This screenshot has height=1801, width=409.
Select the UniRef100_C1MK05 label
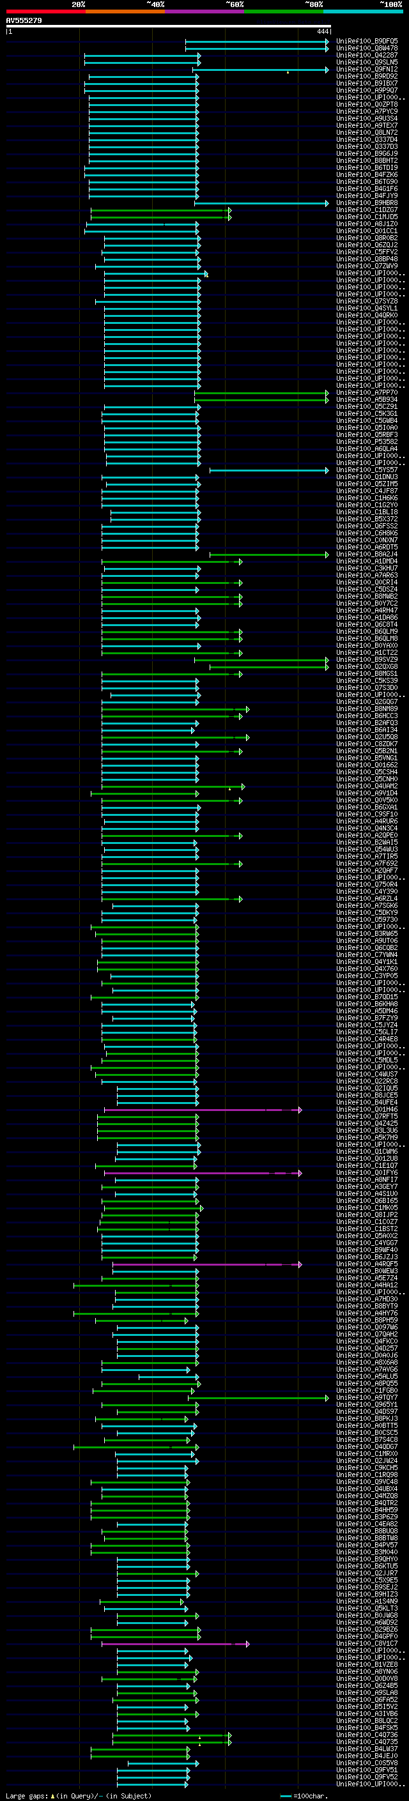tap(367, 1207)
